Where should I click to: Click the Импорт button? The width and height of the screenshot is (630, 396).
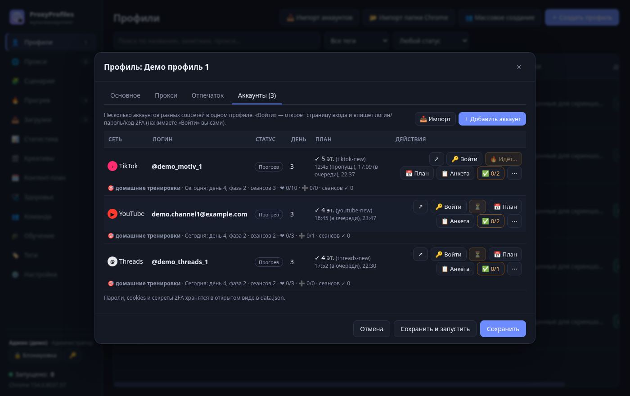[435, 119]
